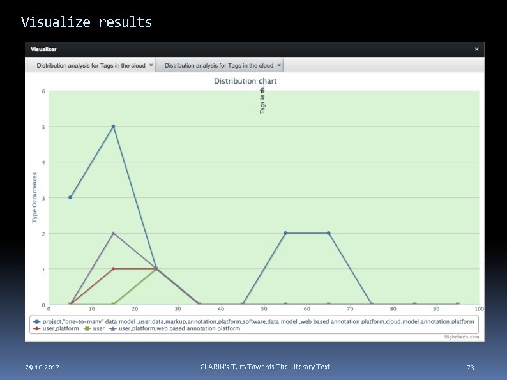
Task: Click the red diamond marker at x 15
Action: (113, 269)
